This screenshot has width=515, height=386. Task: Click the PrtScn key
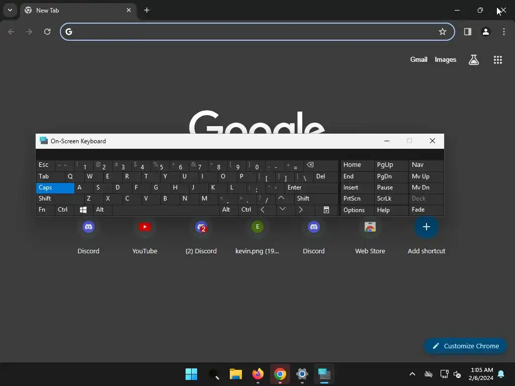coord(357,199)
